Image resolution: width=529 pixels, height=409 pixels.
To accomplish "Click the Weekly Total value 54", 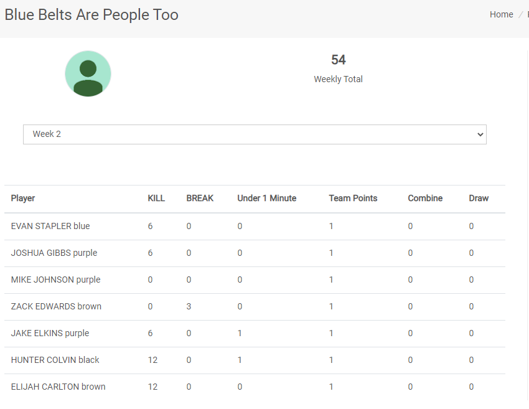I will point(338,60).
